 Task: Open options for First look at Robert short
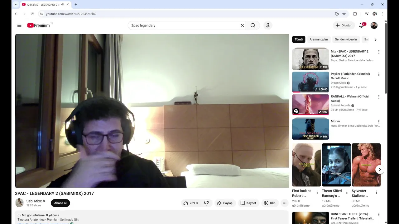[317, 193]
